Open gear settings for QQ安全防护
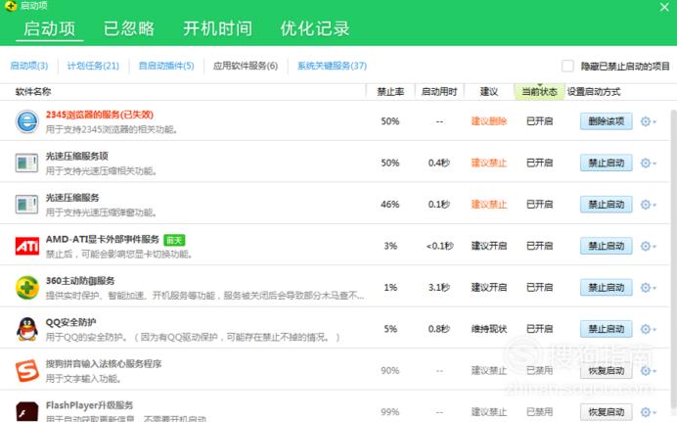This screenshot has height=422, width=677. 648,329
